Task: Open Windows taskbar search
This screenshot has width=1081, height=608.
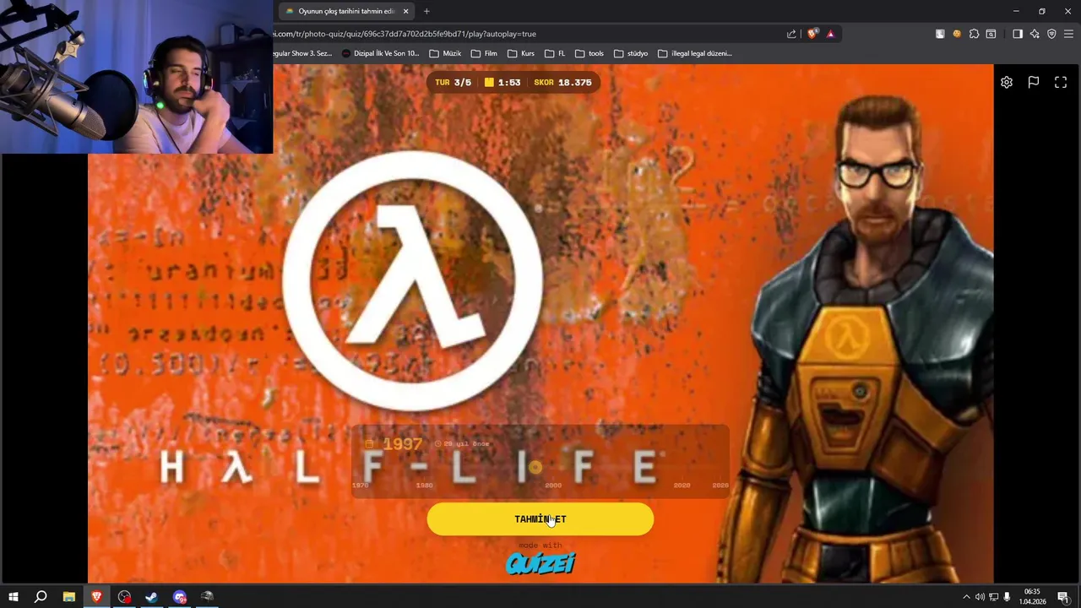Action: click(x=41, y=597)
